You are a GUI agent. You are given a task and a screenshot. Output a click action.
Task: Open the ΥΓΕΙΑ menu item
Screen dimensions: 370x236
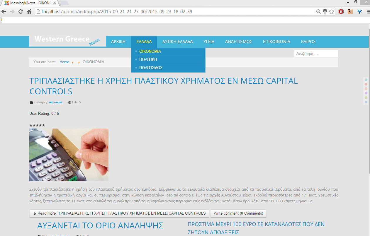(209, 42)
